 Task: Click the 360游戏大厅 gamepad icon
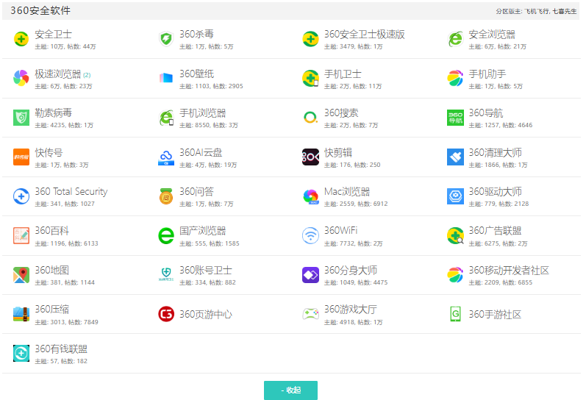(x=310, y=314)
